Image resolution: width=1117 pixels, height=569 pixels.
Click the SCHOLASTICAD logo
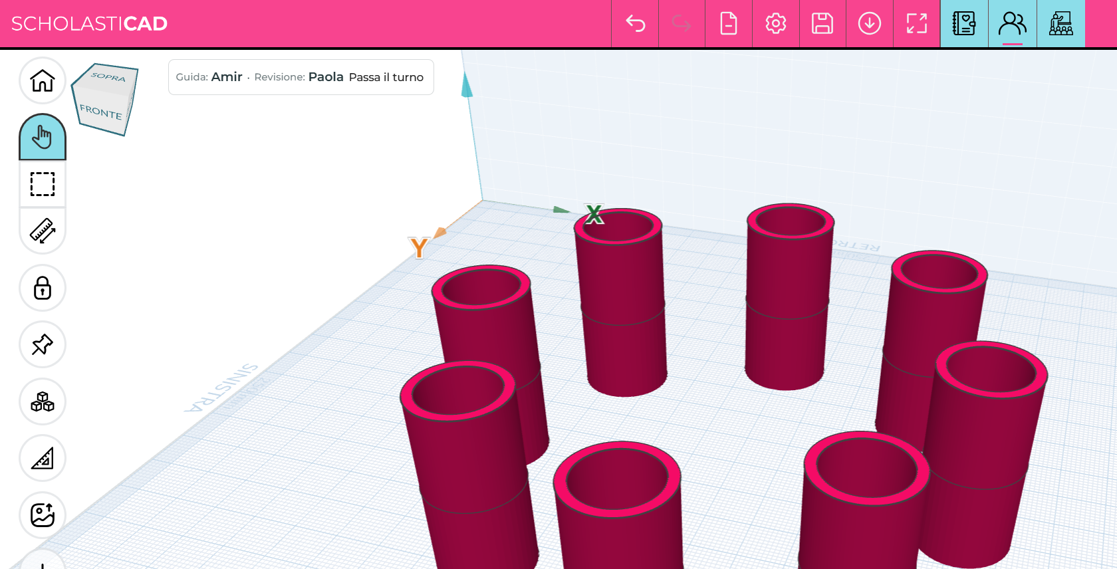[89, 24]
